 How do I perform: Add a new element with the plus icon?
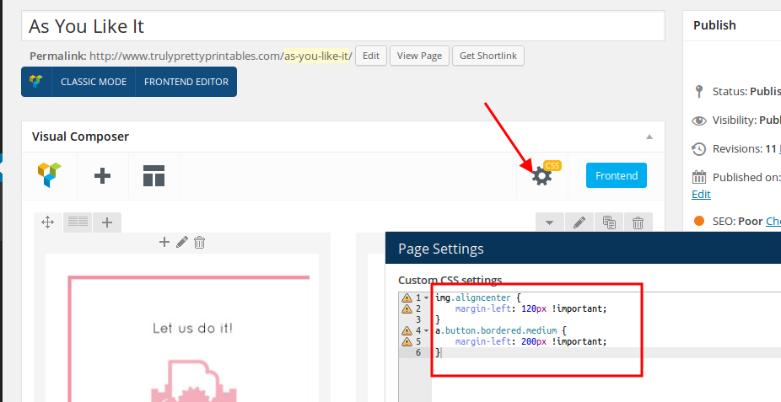coord(103,175)
